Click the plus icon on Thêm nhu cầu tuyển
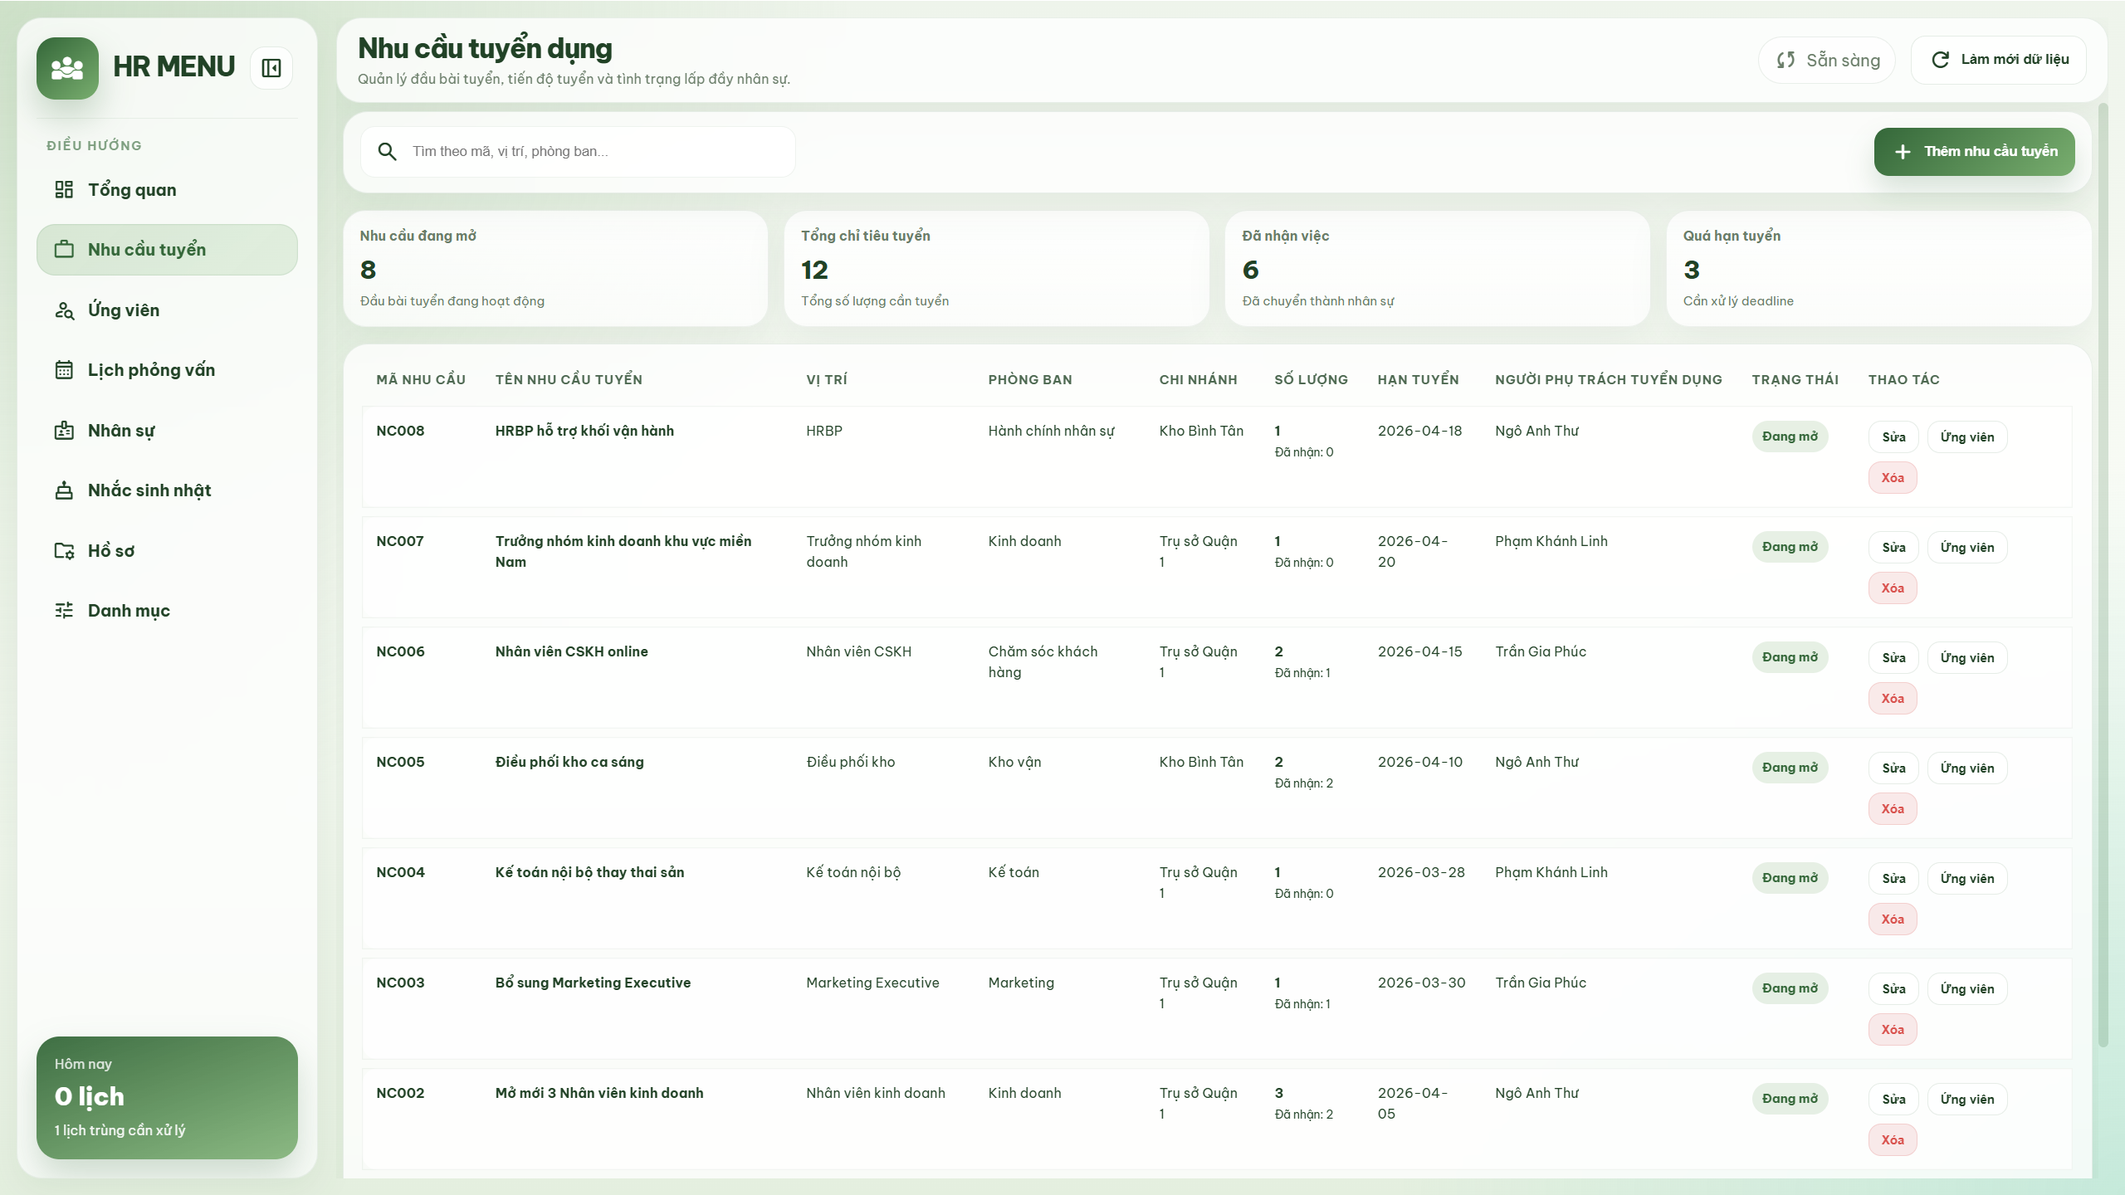Viewport: 2125px width, 1195px height. coord(1904,151)
